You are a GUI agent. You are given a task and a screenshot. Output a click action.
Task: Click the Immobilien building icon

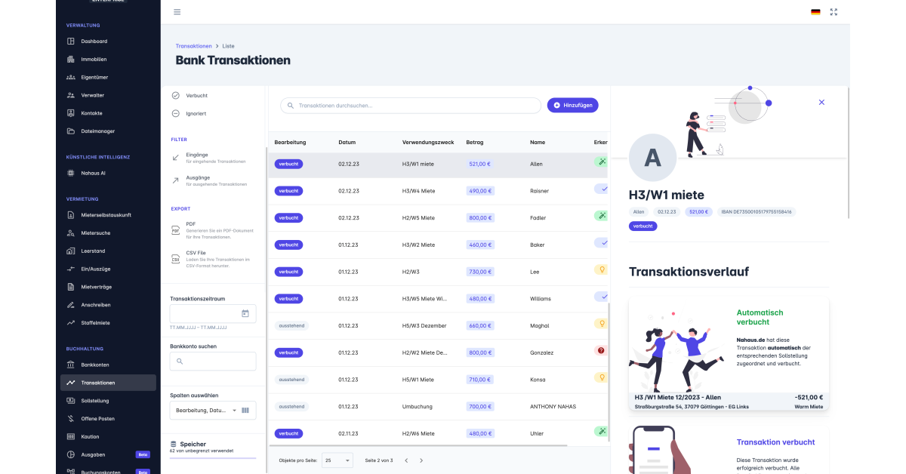tap(70, 59)
